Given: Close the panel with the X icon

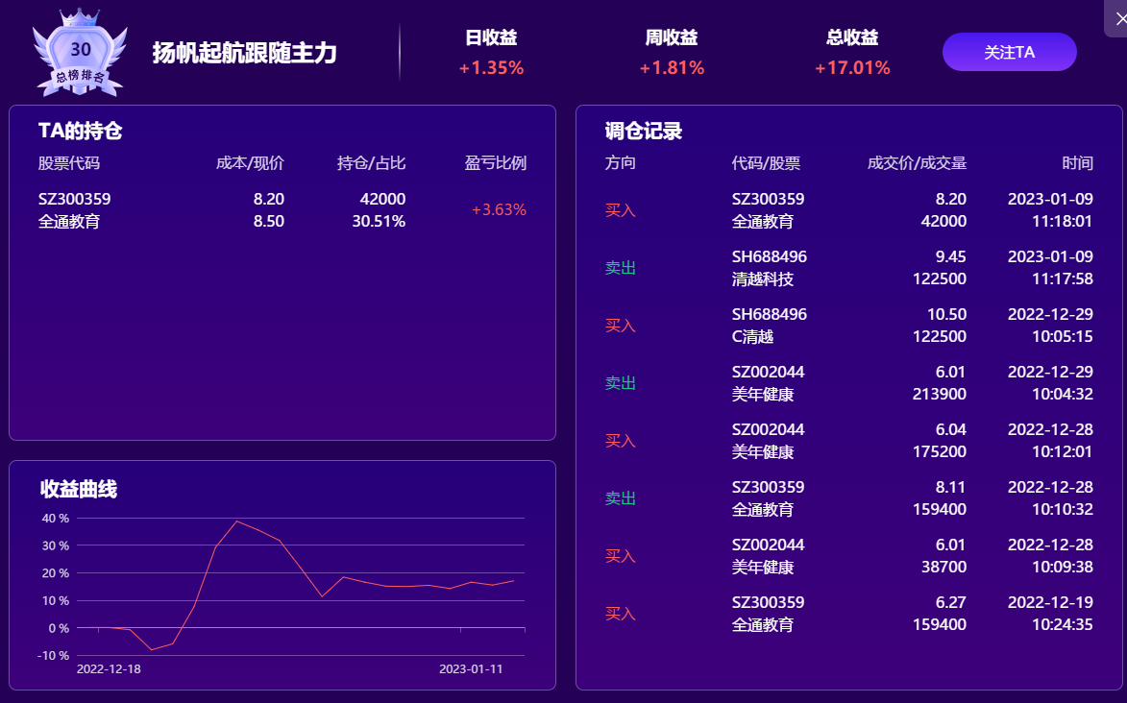Looking at the screenshot, I should tap(1120, 18).
